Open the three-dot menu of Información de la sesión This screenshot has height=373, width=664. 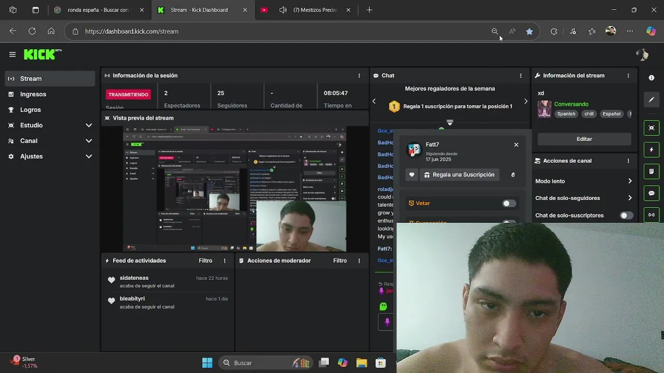(359, 76)
